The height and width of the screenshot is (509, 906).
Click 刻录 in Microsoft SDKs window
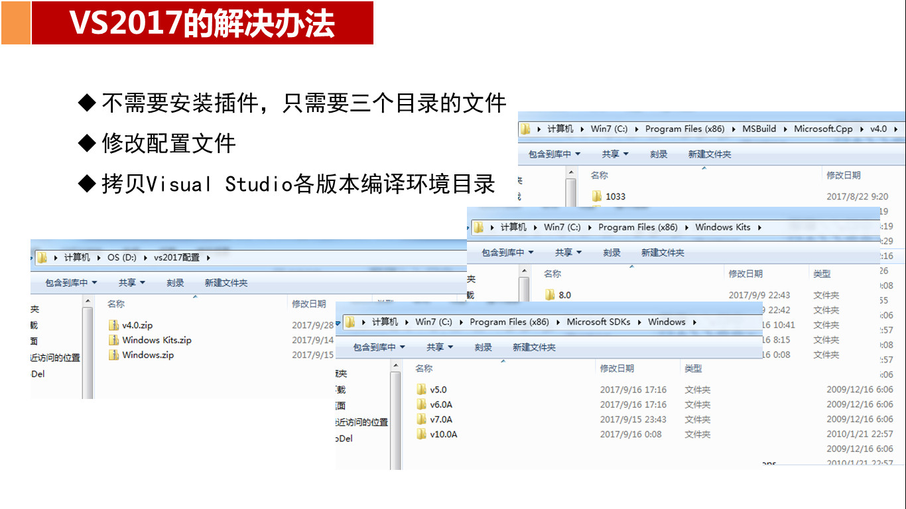pyautogui.click(x=483, y=347)
